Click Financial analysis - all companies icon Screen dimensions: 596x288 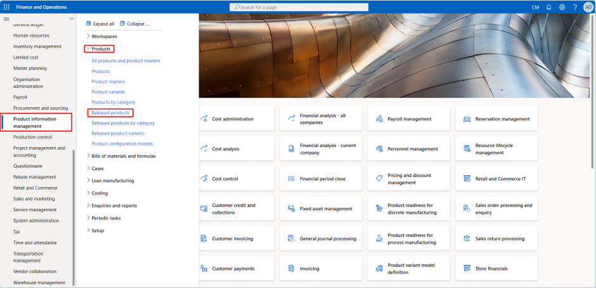click(x=292, y=119)
